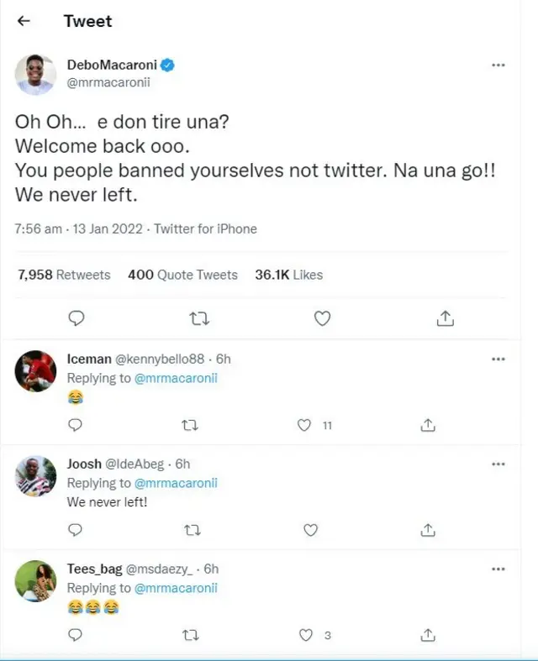This screenshot has height=661, width=538.
Task: Share DeboMacaroni's main tweet
Action: (x=446, y=318)
